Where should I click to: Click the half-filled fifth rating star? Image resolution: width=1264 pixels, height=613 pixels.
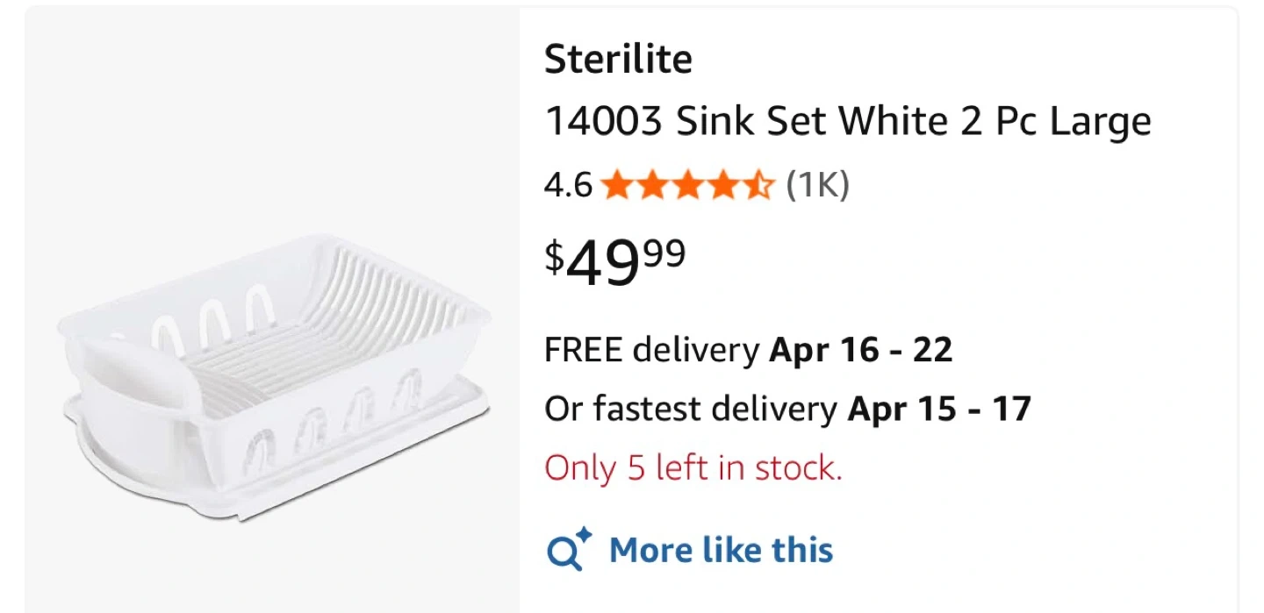click(x=758, y=186)
